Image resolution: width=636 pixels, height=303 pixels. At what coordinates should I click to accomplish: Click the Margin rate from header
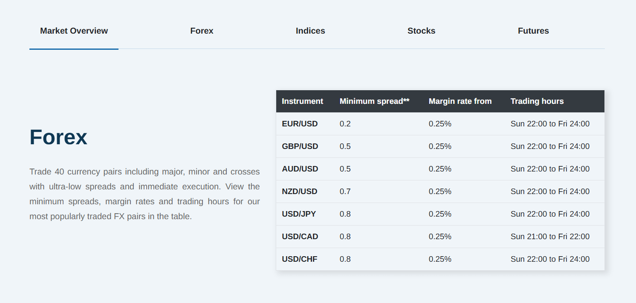tap(460, 101)
